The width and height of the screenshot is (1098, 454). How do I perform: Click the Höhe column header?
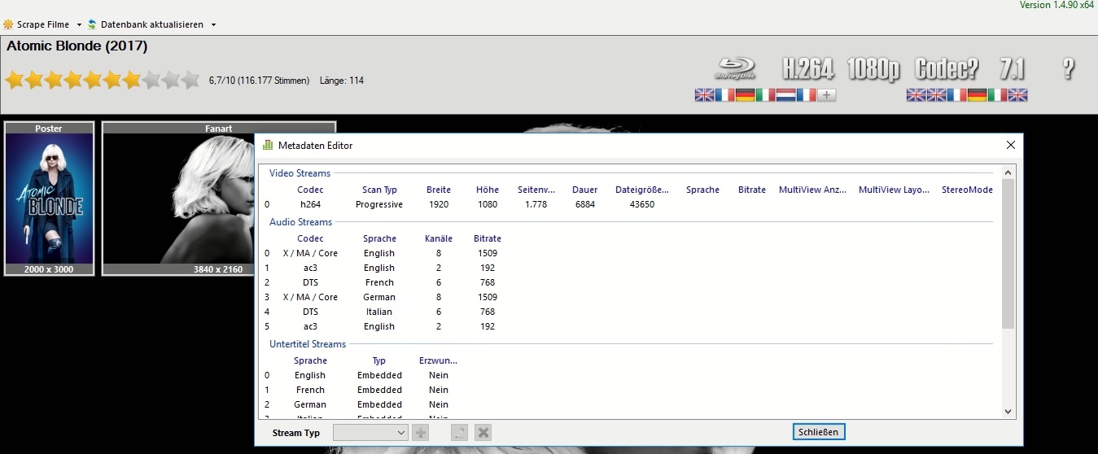[488, 190]
